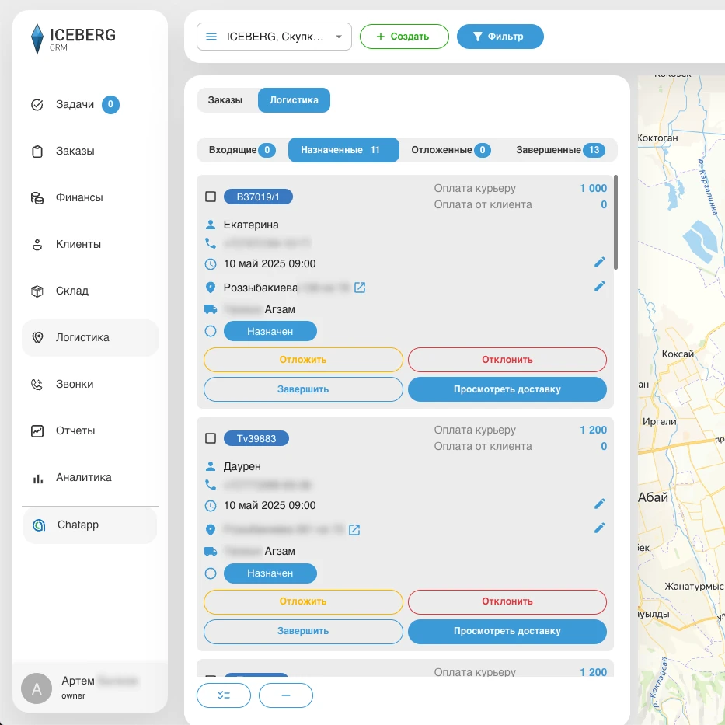Просмотреть доставку for order B37019/1
This screenshot has width=725, height=725.
click(x=507, y=389)
